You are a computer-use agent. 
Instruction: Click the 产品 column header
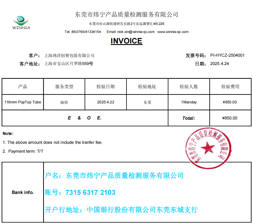click(23, 87)
